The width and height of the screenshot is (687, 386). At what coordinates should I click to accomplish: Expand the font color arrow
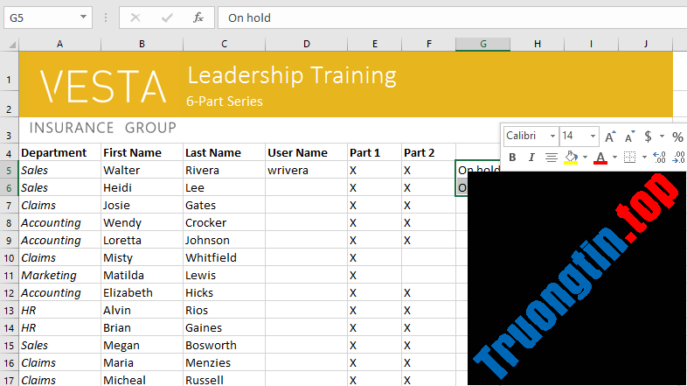[x=614, y=157]
